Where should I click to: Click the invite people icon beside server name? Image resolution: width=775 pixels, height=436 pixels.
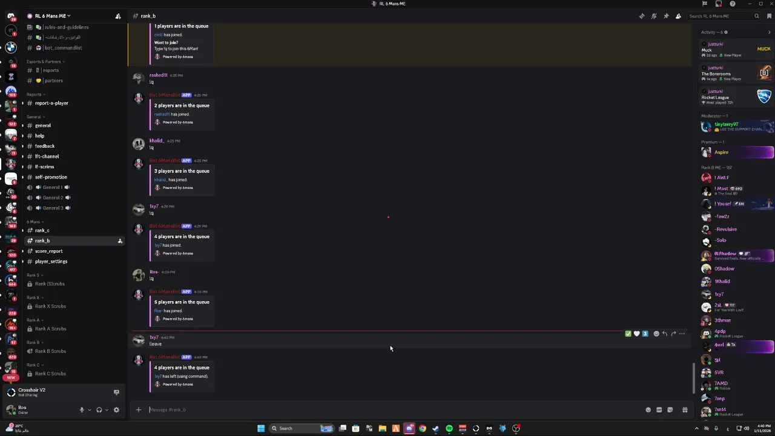118,16
